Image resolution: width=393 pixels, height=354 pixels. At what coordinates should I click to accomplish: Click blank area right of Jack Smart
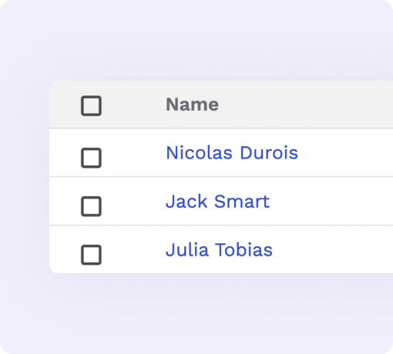(331, 202)
